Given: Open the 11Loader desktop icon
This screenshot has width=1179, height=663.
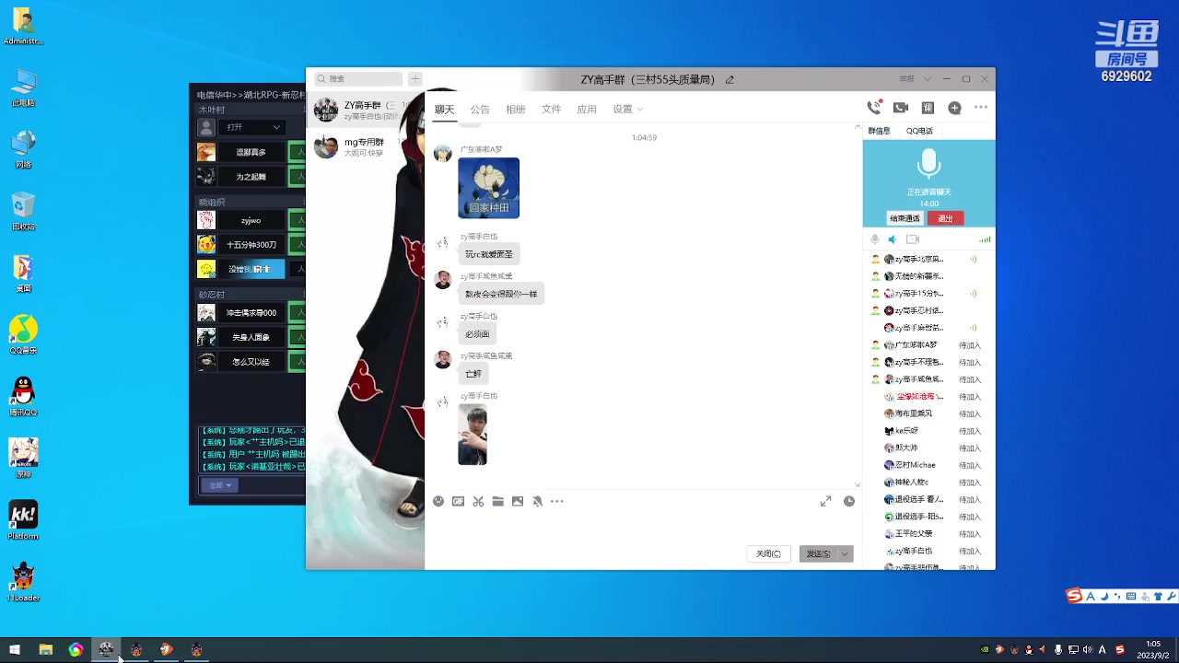Looking at the screenshot, I should 23,582.
